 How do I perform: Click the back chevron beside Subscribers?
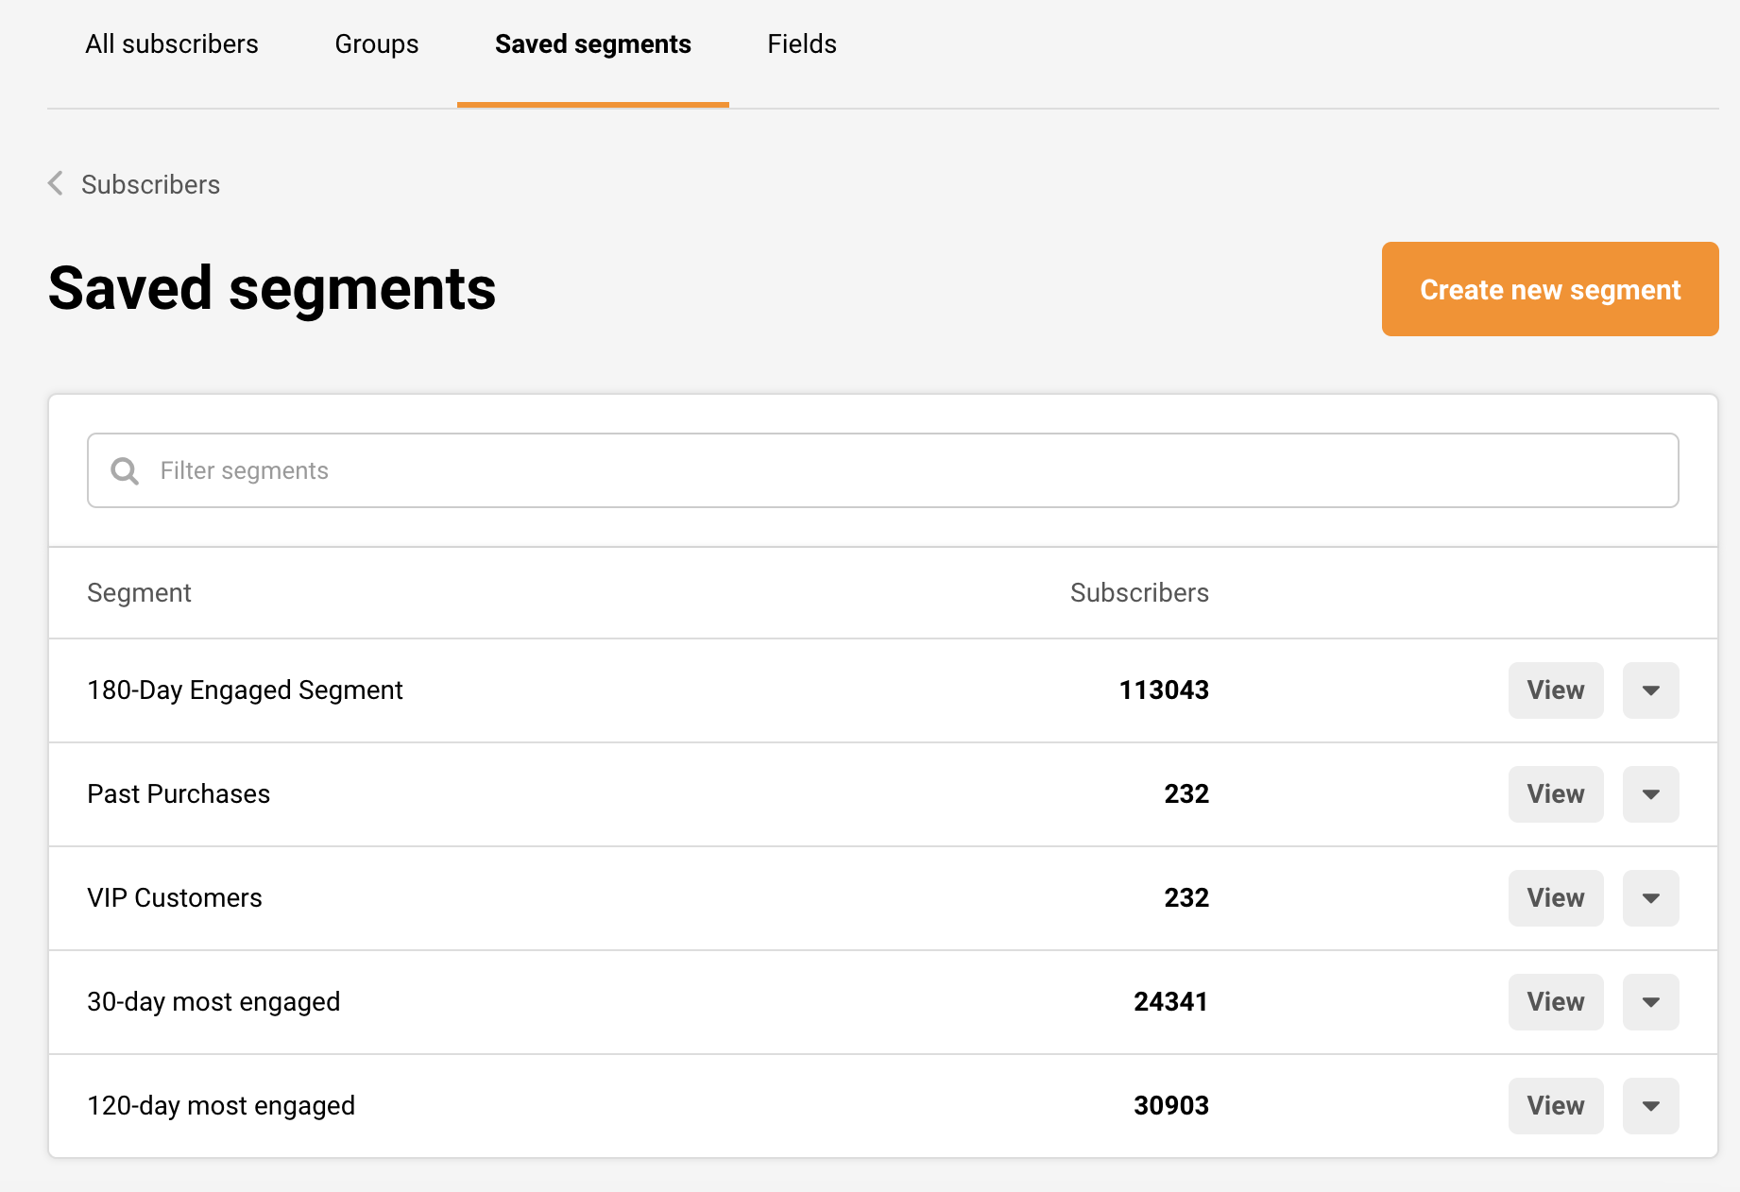(56, 183)
